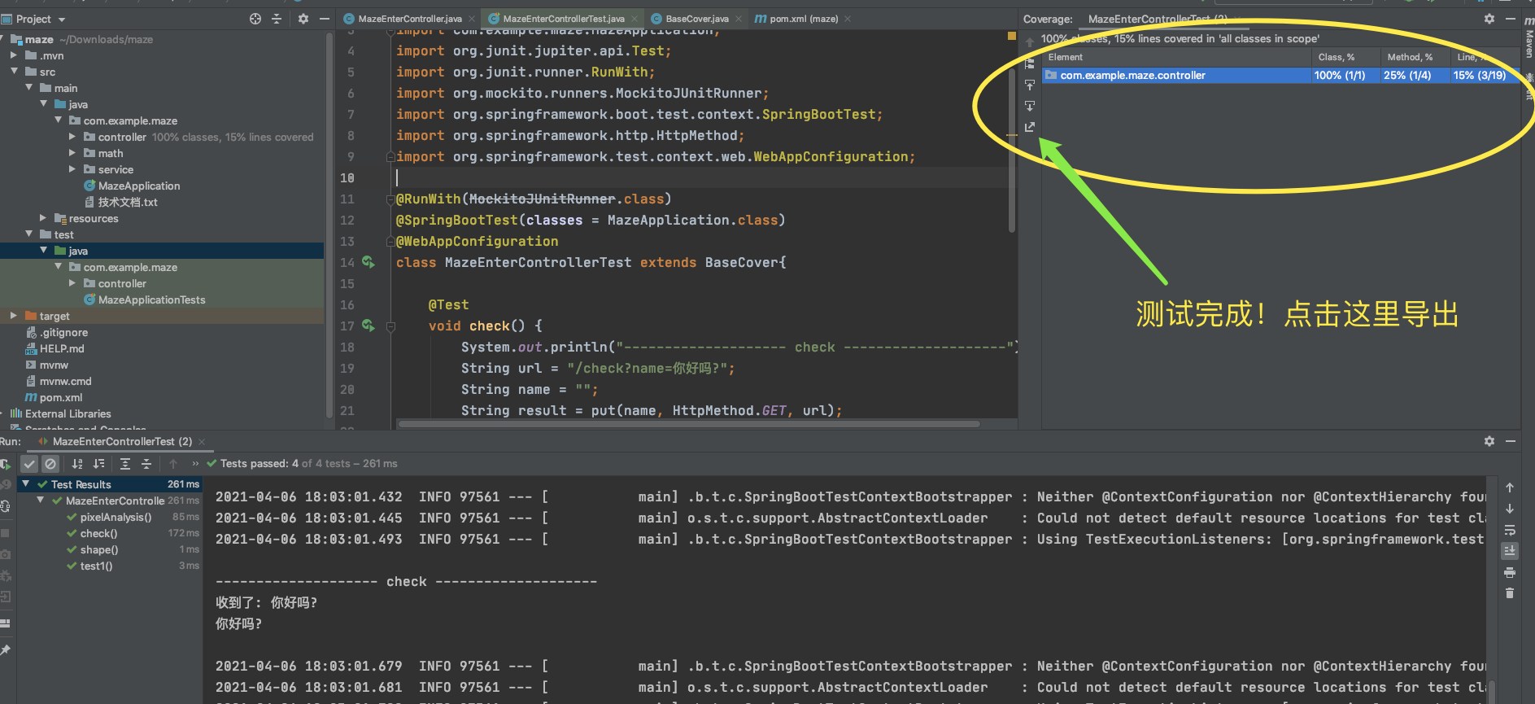Switch to MazeEnterControllerTest.java tab
1535x704 pixels.
pyautogui.click(x=563, y=19)
